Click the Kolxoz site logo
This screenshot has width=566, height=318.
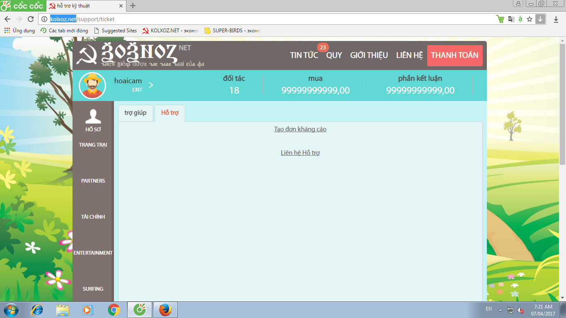[141, 55]
